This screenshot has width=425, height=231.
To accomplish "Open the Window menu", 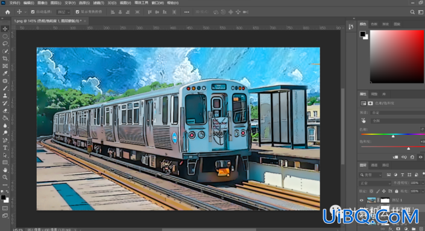I will click(157, 2).
